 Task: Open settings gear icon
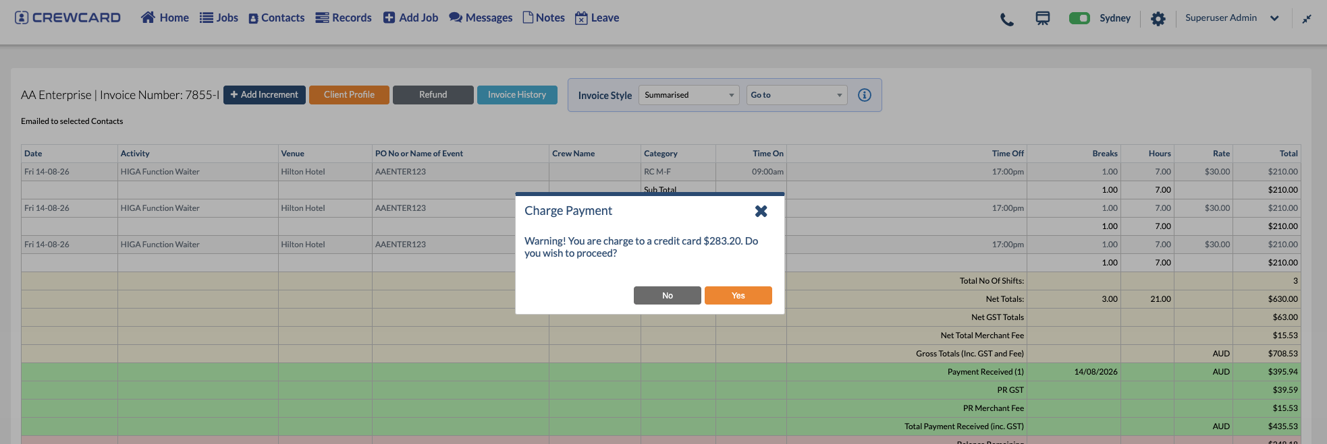(x=1158, y=19)
